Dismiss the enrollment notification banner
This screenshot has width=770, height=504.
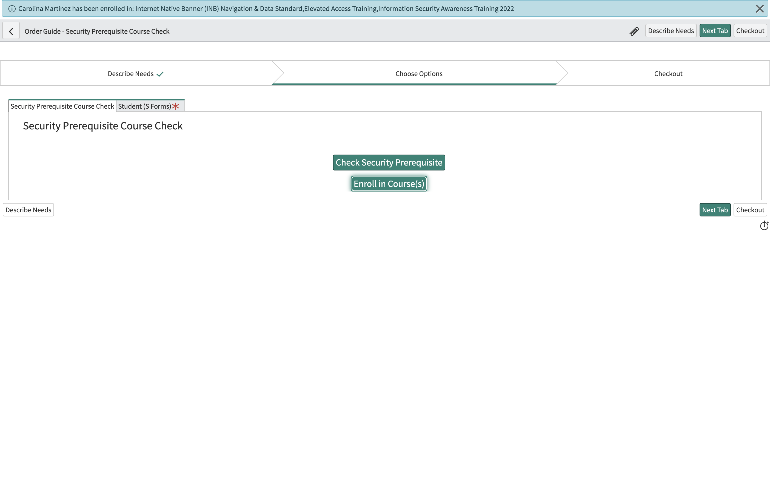click(760, 9)
